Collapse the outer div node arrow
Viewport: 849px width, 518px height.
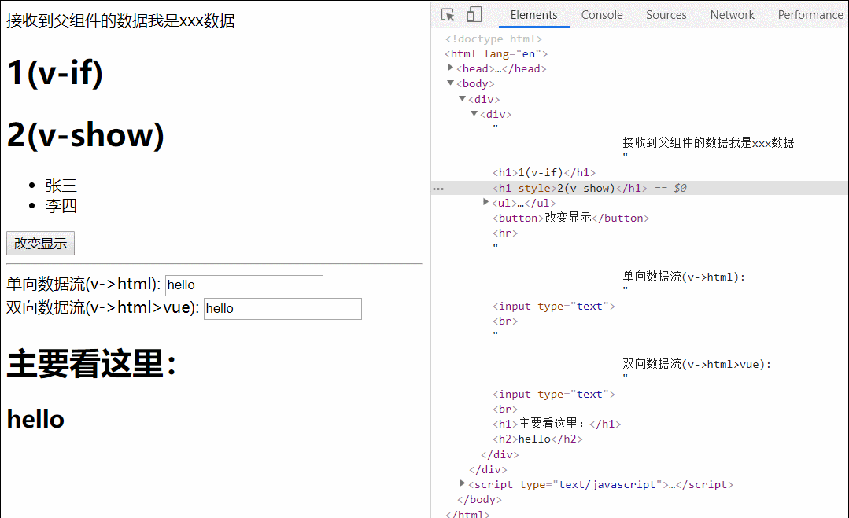click(462, 98)
